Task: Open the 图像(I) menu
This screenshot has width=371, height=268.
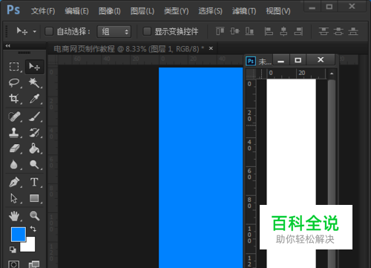Action: coord(109,11)
